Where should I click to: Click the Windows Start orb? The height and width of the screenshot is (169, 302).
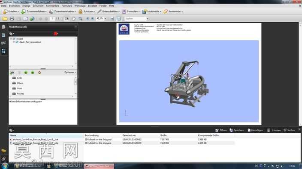(5, 166)
